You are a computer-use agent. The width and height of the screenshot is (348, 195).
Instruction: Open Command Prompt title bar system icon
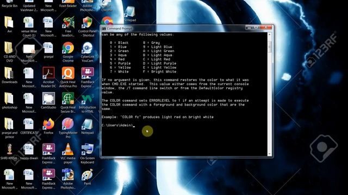pos(104,29)
